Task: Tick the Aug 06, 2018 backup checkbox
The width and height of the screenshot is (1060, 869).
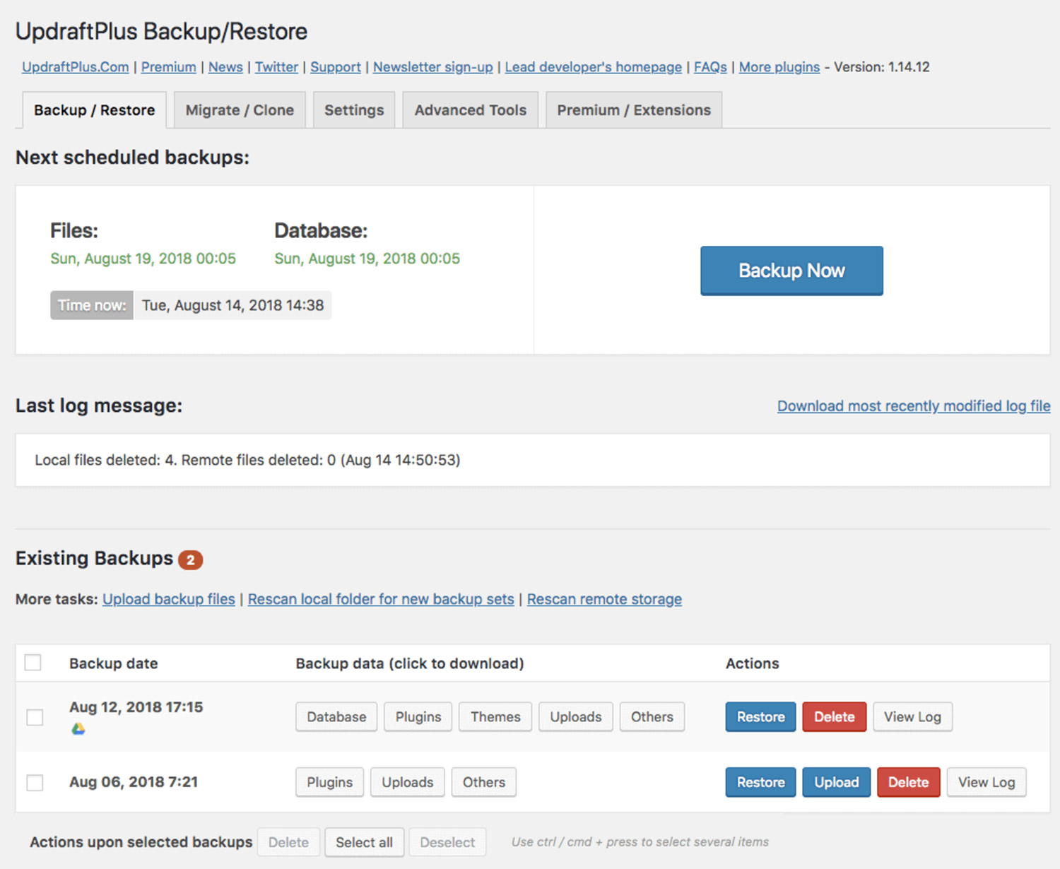Action: [x=35, y=783]
